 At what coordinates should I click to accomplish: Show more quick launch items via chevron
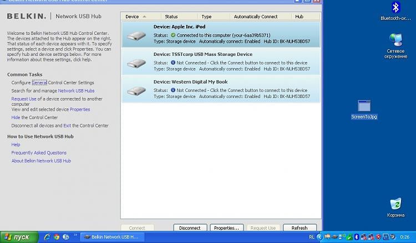pyautogui.click(x=75, y=235)
